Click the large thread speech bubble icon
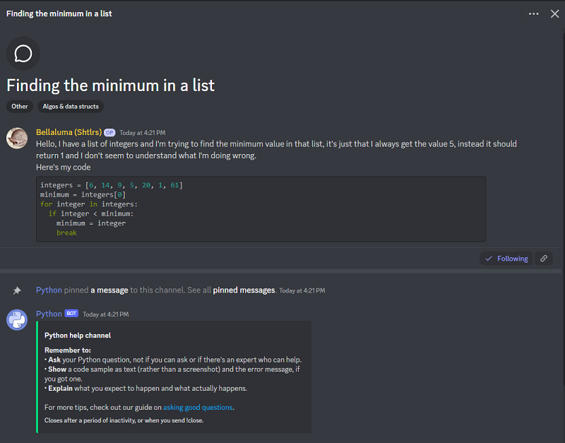This screenshot has height=443, width=565. [23, 54]
